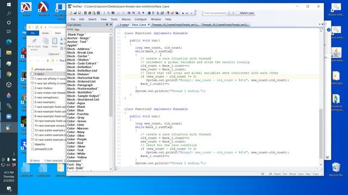Image resolution: width=348 pixels, height=195 pixels.
Task: Open the Home tab in File Explorer
Action: [x=45, y=33]
